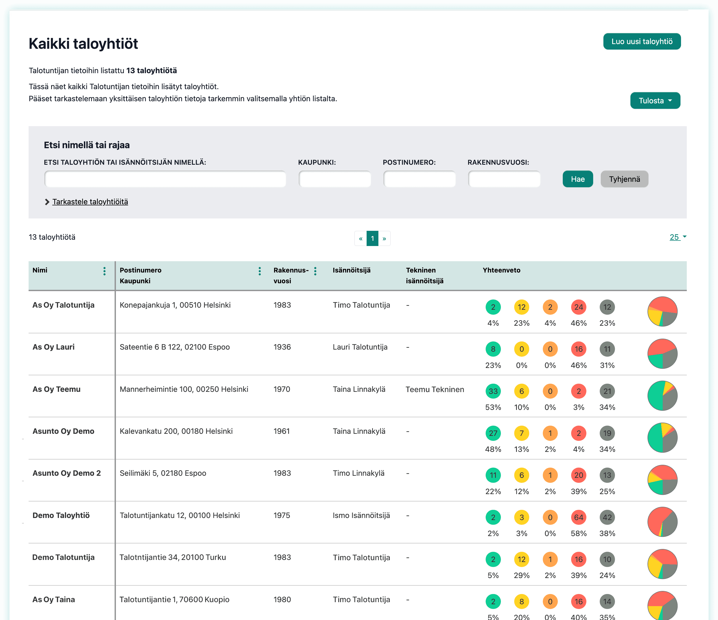Click gray badge 42 in Demo Taloyhtiö row
This screenshot has width=718, height=620.
607,517
